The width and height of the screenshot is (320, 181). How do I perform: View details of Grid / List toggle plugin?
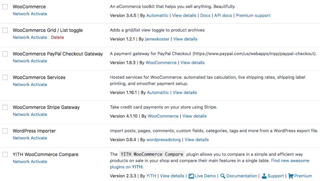click(x=185, y=39)
